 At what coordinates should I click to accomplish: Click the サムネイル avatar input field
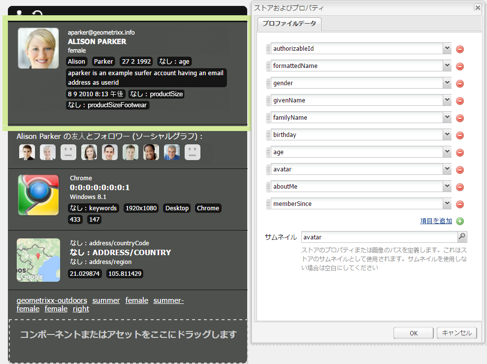point(379,237)
